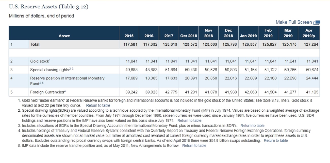Click Return to table after footnote 3

(x=252, y=126)
